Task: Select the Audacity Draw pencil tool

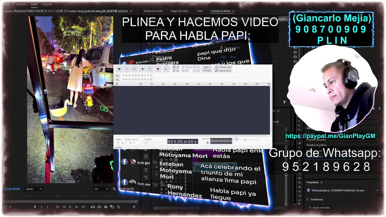Action: point(174,71)
